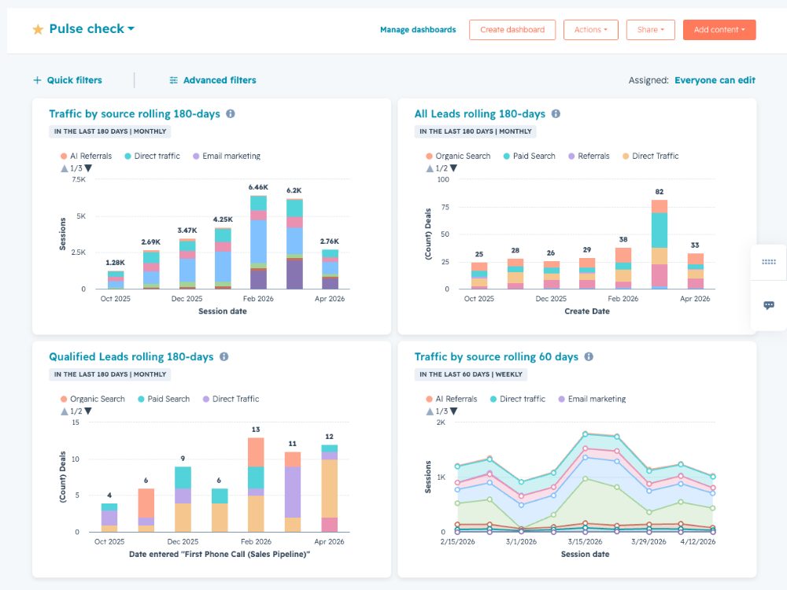The height and width of the screenshot is (590, 787).
Task: Go to next legend page in Traffic 180-days chart
Action: pos(88,168)
